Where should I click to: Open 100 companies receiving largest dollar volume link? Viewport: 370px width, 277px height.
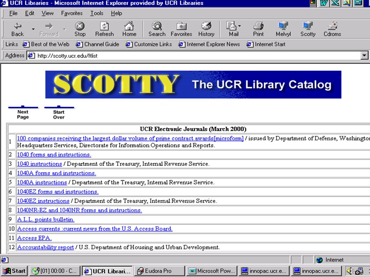130,138
